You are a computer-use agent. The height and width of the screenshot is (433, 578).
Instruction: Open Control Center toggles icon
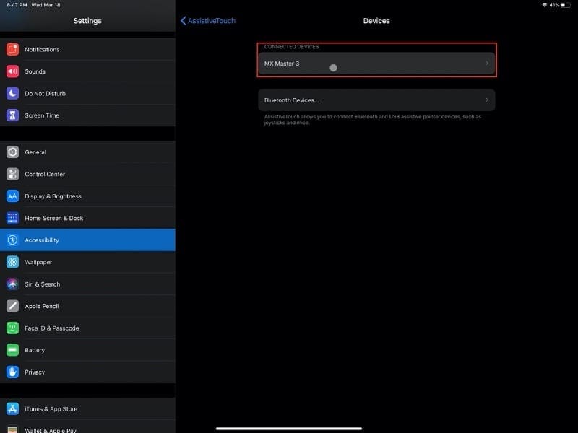tap(12, 174)
